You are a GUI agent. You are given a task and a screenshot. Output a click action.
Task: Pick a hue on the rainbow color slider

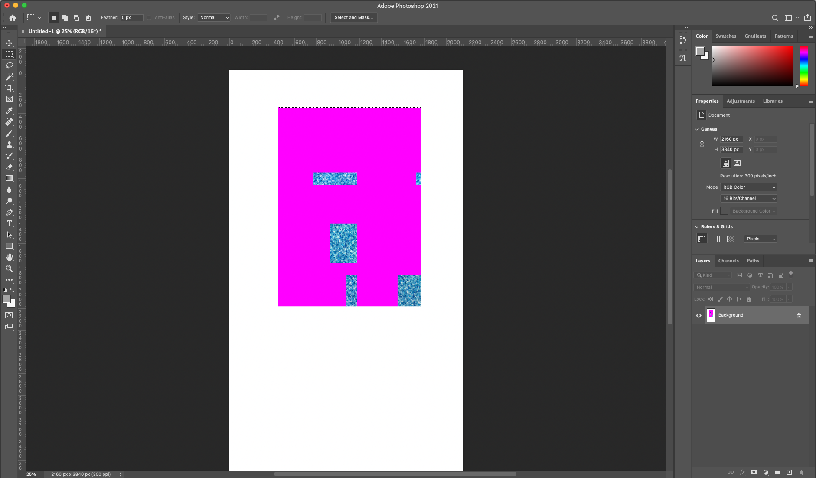[803, 65]
